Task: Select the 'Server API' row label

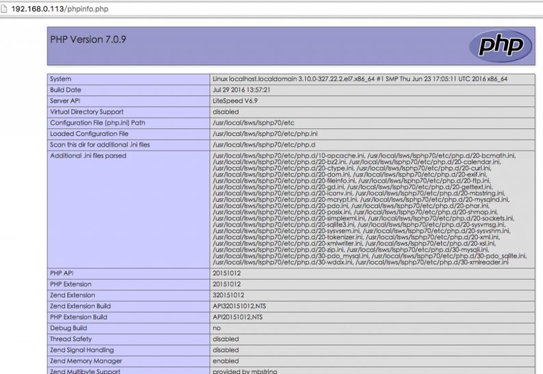Action: [x=65, y=101]
